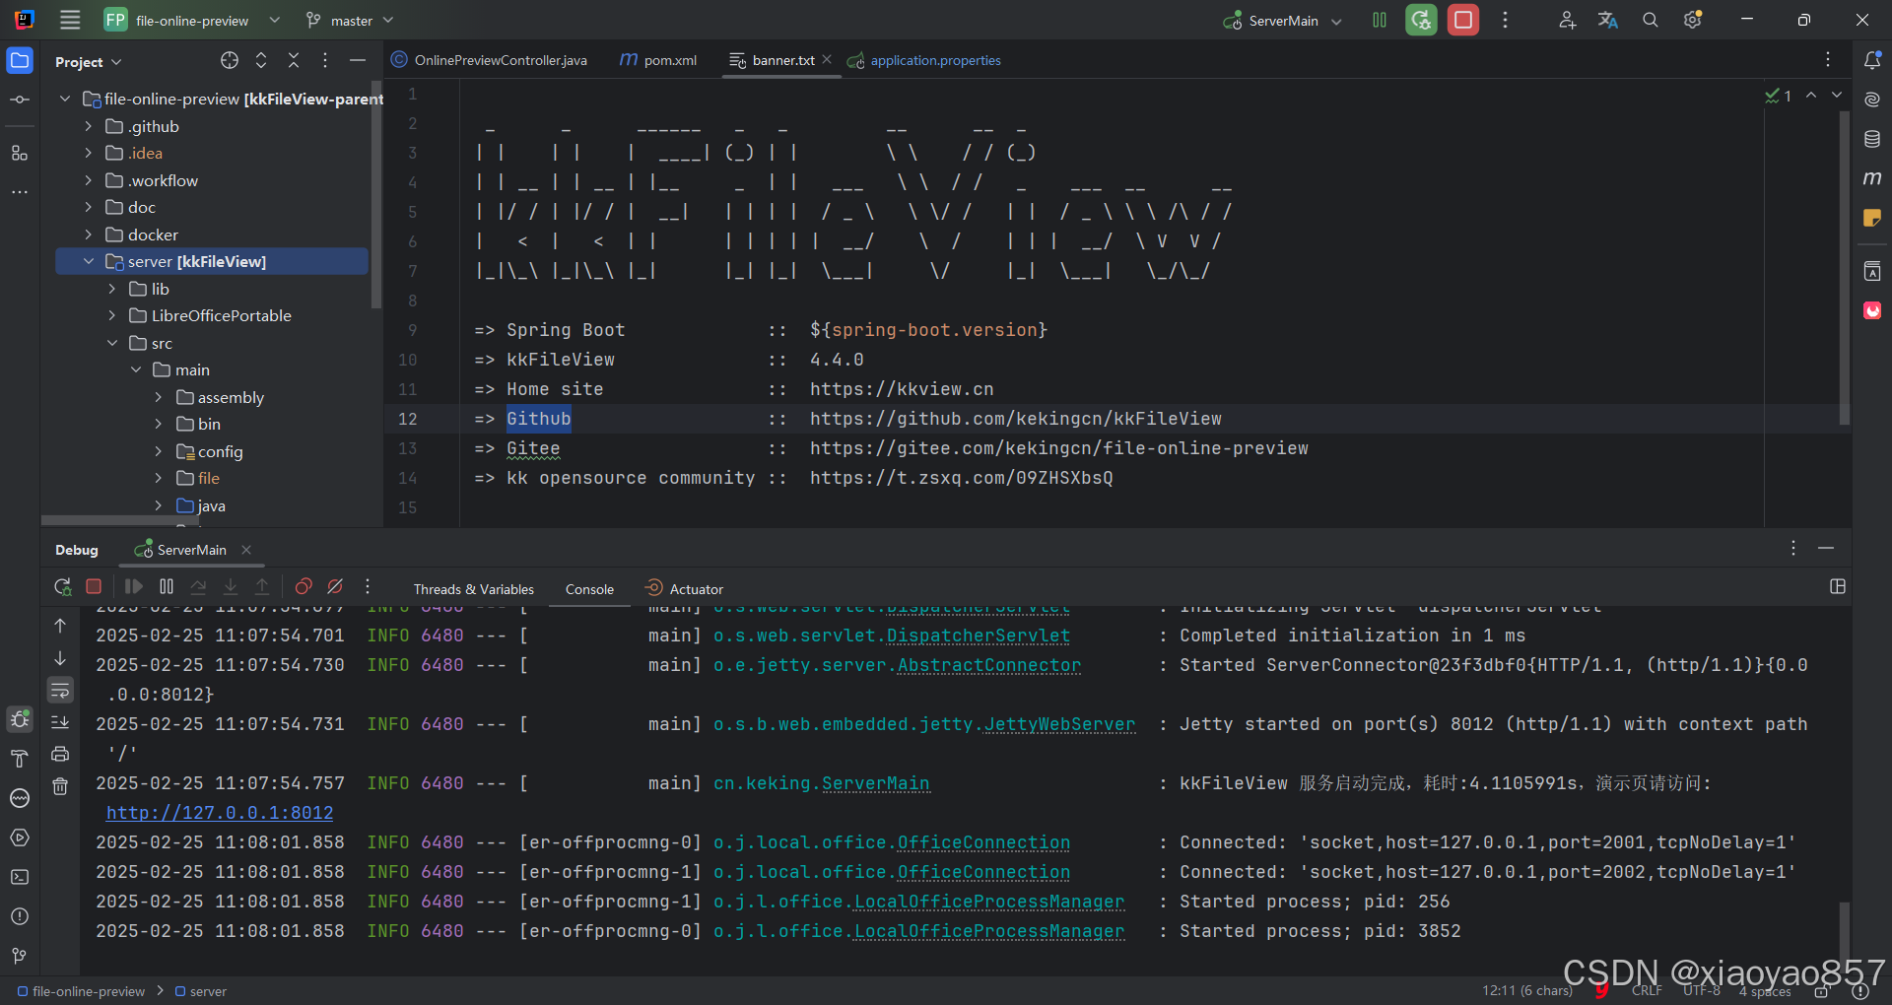Open the Git tool window
This screenshot has height=1005, width=1892.
[20, 956]
